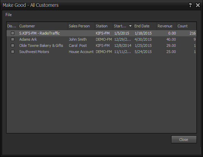Tick the Adams Ark dismiss checkbox
203x157 pixels.
[x=13, y=39]
